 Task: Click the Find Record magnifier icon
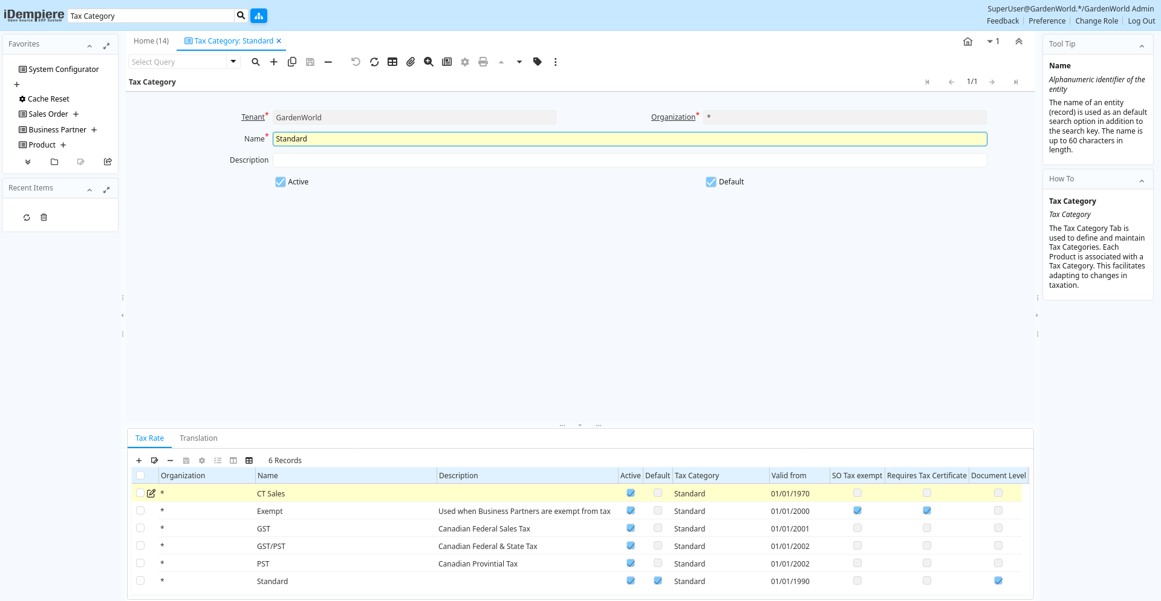tap(256, 62)
